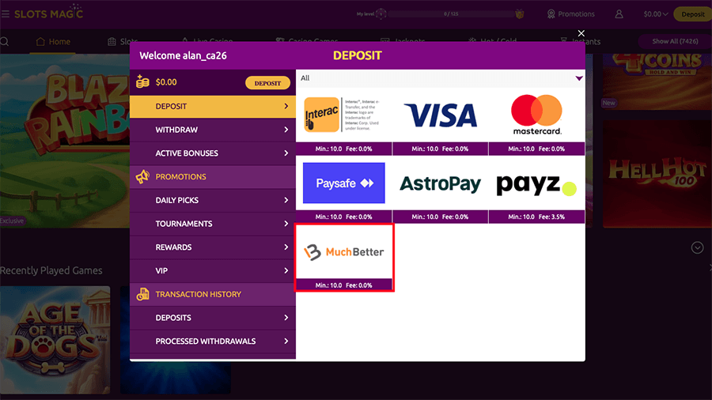Image resolution: width=712 pixels, height=400 pixels.
Task: Click the Promotions link in header
Action: (576, 14)
